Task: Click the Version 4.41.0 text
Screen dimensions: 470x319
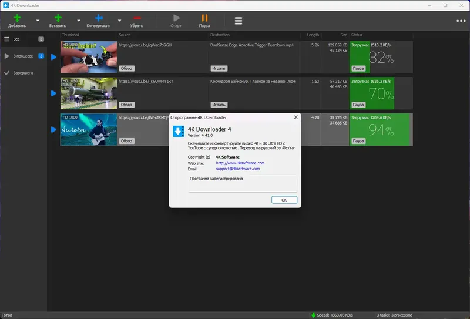Action: (200, 135)
